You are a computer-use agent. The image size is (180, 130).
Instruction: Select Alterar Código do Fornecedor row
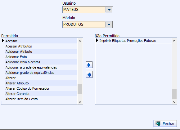pos(41,88)
